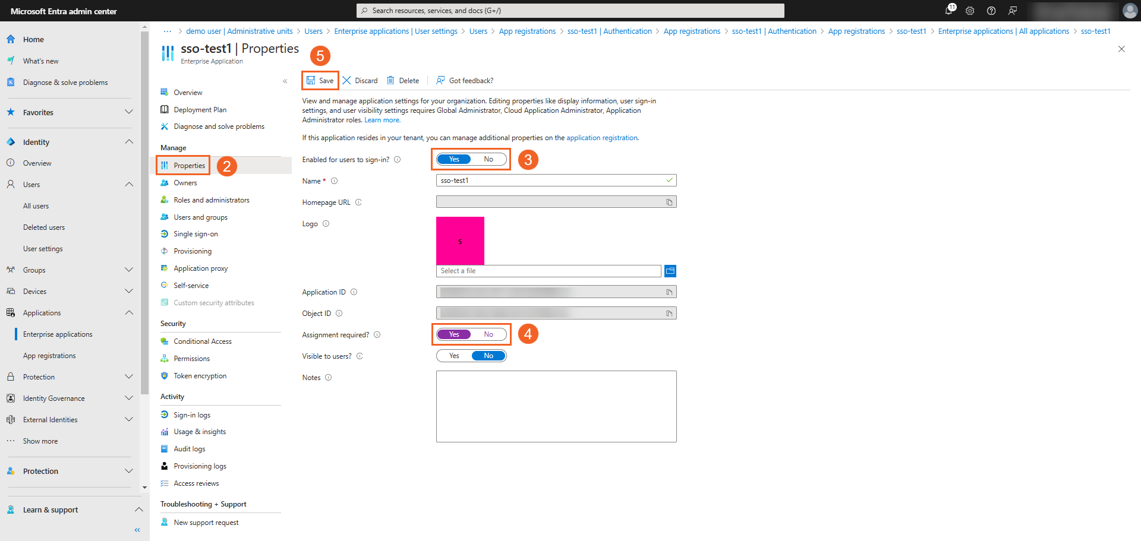Set Enabled for users to sign-in to No
The width and height of the screenshot is (1141, 541).
pos(488,159)
